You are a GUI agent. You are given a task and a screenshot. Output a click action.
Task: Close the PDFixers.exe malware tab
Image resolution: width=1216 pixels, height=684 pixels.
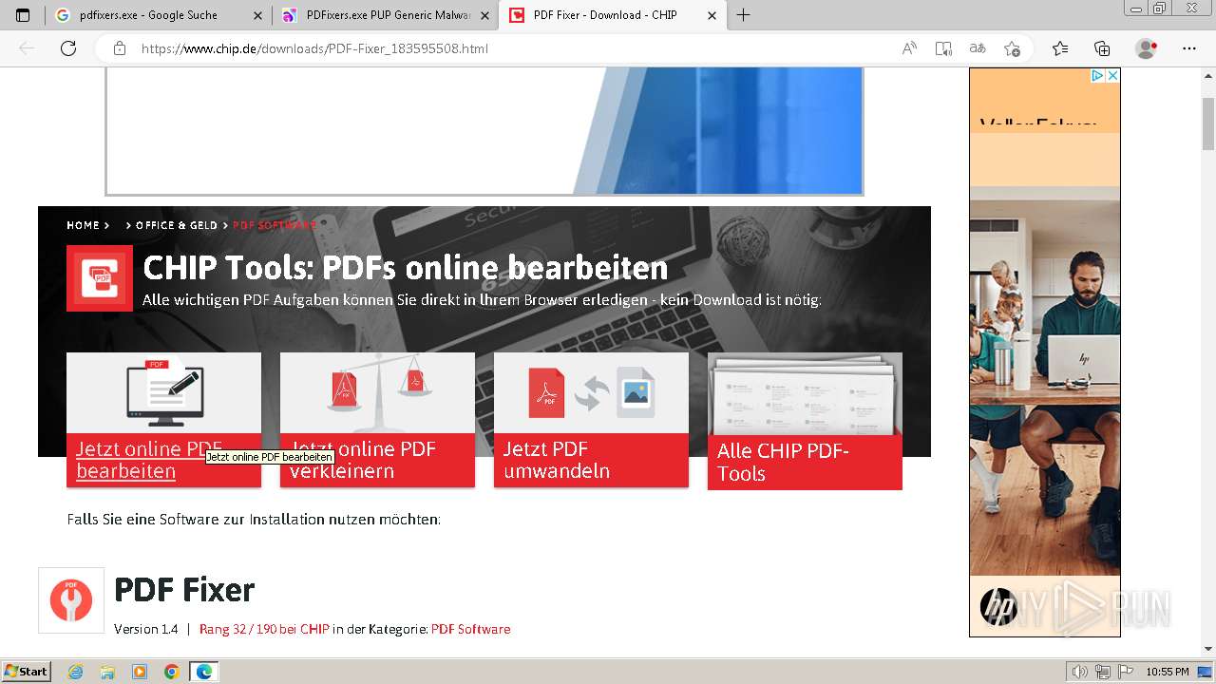click(x=484, y=15)
